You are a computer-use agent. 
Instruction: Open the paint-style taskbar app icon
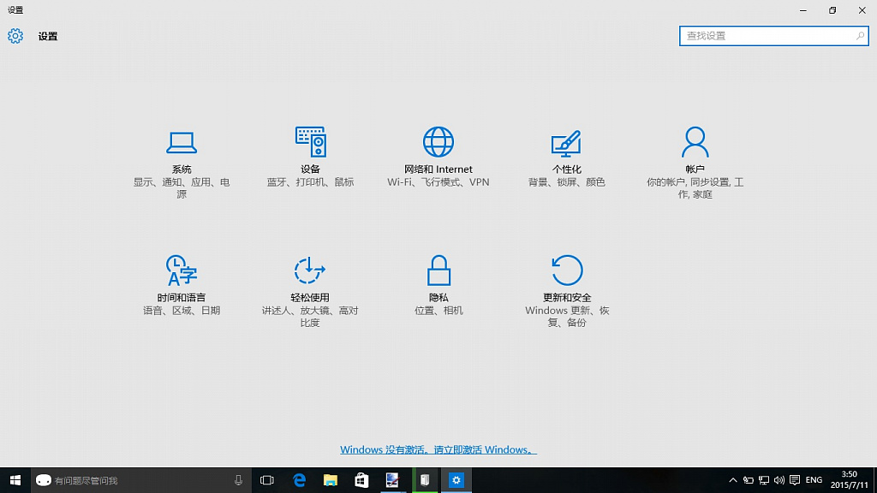click(x=392, y=480)
